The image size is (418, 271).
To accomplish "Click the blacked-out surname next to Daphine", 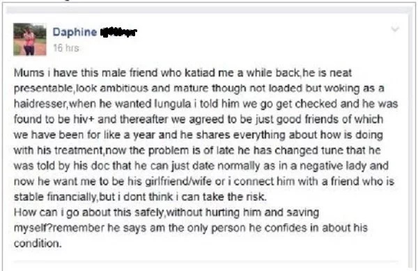I will click(118, 33).
